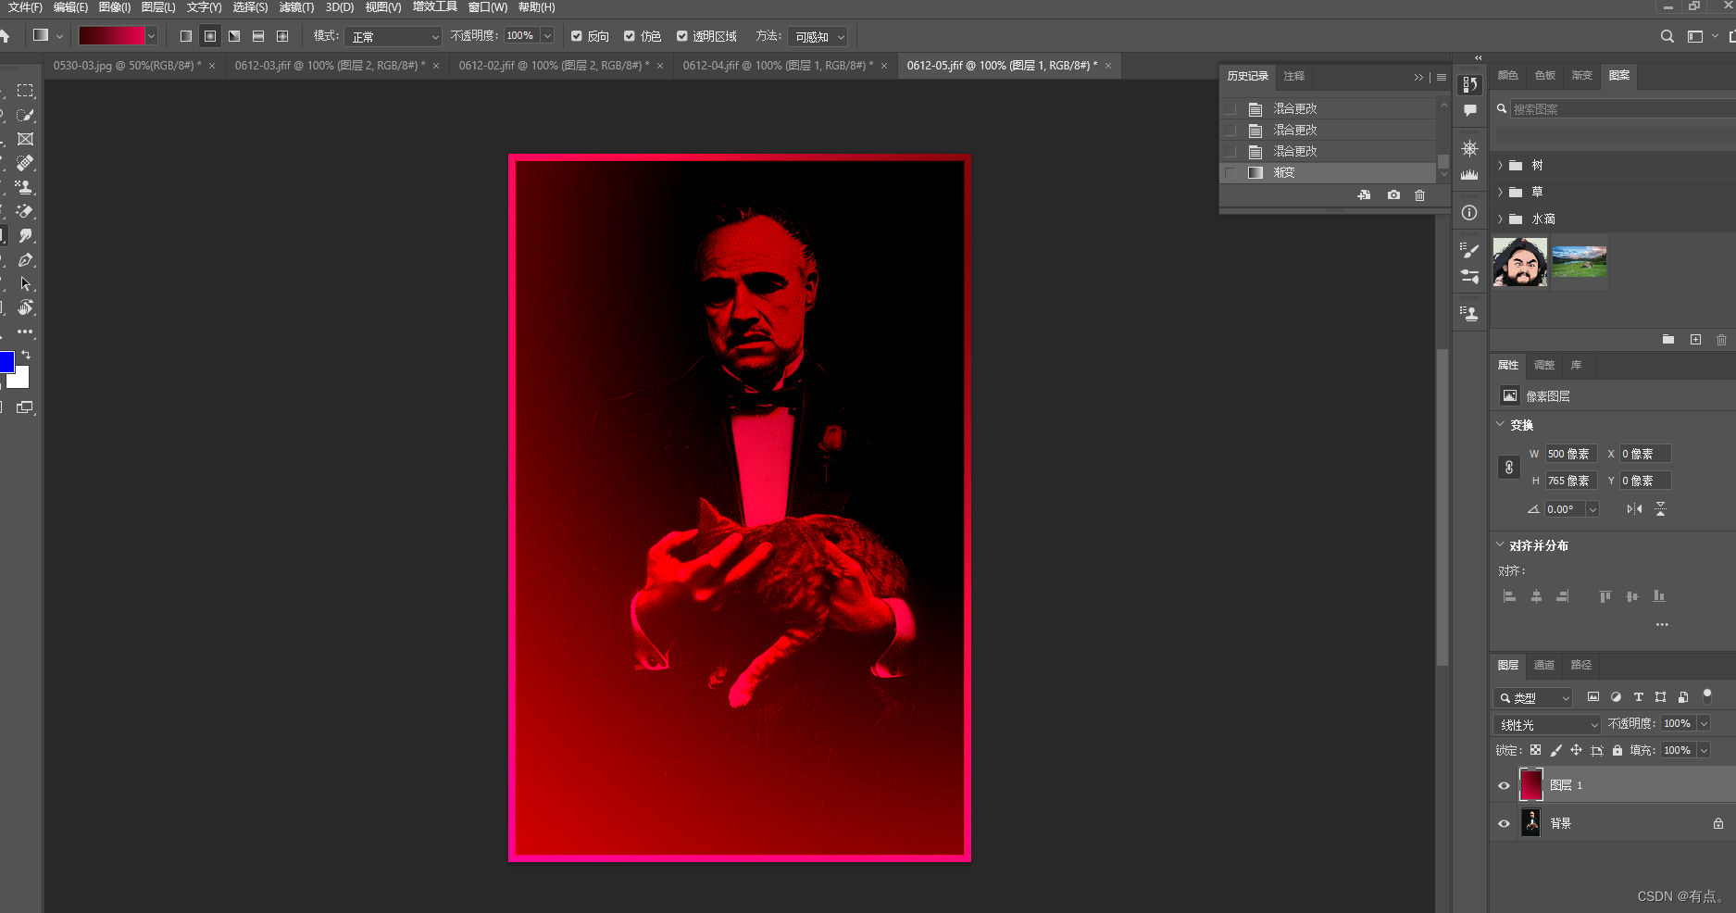1736x913 pixels.
Task: Open the gradient preset picker arrow
Action: (x=151, y=36)
